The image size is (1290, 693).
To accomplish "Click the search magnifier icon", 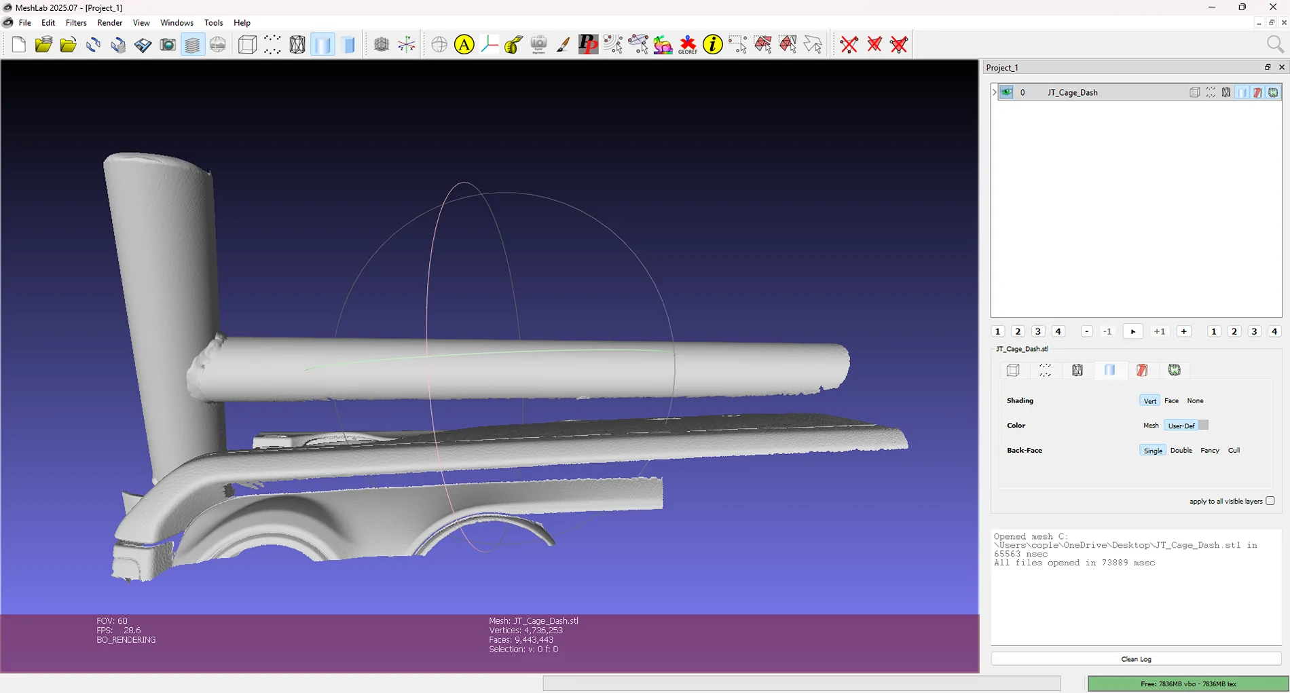I will click(x=1275, y=45).
